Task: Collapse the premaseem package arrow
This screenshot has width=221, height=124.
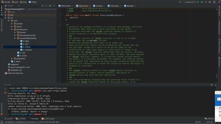Action: coord(12,30)
